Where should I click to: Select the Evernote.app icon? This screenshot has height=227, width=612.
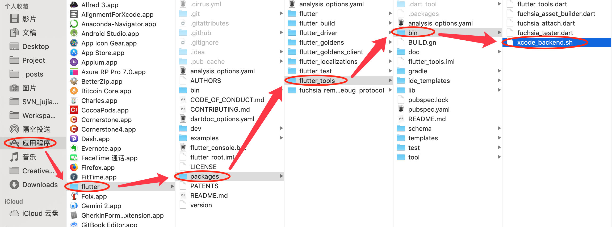point(74,148)
